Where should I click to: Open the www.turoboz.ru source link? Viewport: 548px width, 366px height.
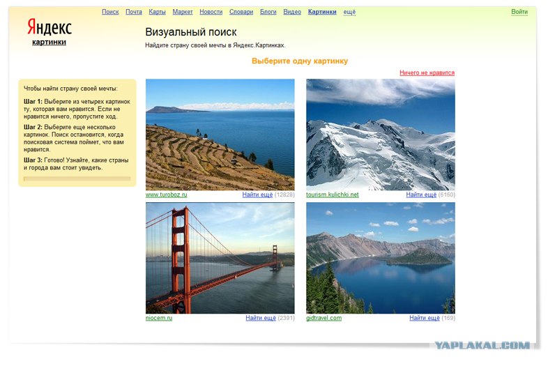pyautogui.click(x=166, y=195)
